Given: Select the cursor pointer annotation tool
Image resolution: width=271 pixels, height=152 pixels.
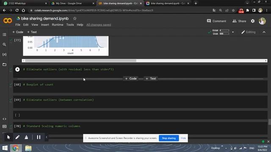Looking at the screenshot, I should point(8,137).
